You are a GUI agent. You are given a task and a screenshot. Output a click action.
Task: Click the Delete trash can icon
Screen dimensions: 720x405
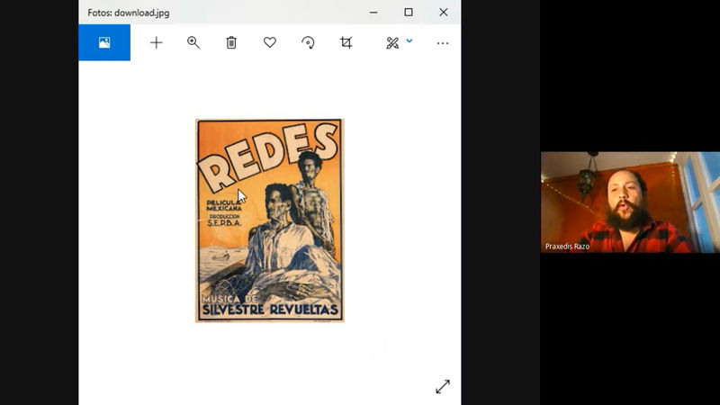[231, 42]
